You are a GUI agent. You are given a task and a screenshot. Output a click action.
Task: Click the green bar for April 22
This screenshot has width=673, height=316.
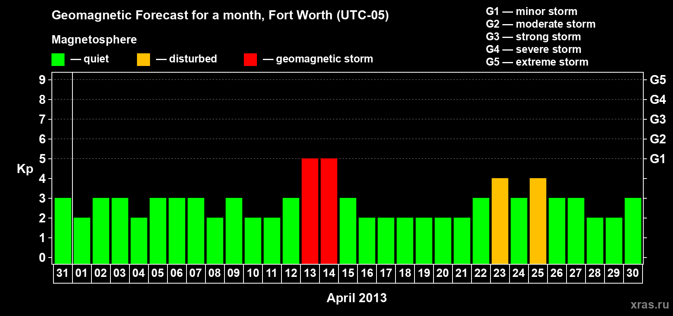[x=481, y=231]
